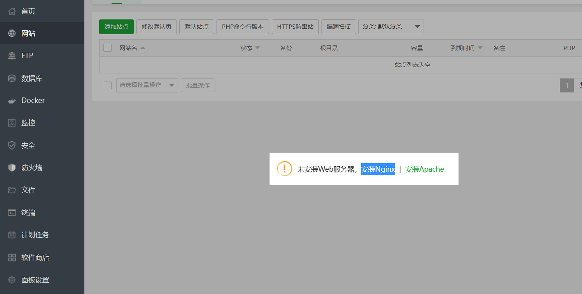Click the terminal icon beside 终端
The width and height of the screenshot is (582, 294).
click(x=12, y=212)
